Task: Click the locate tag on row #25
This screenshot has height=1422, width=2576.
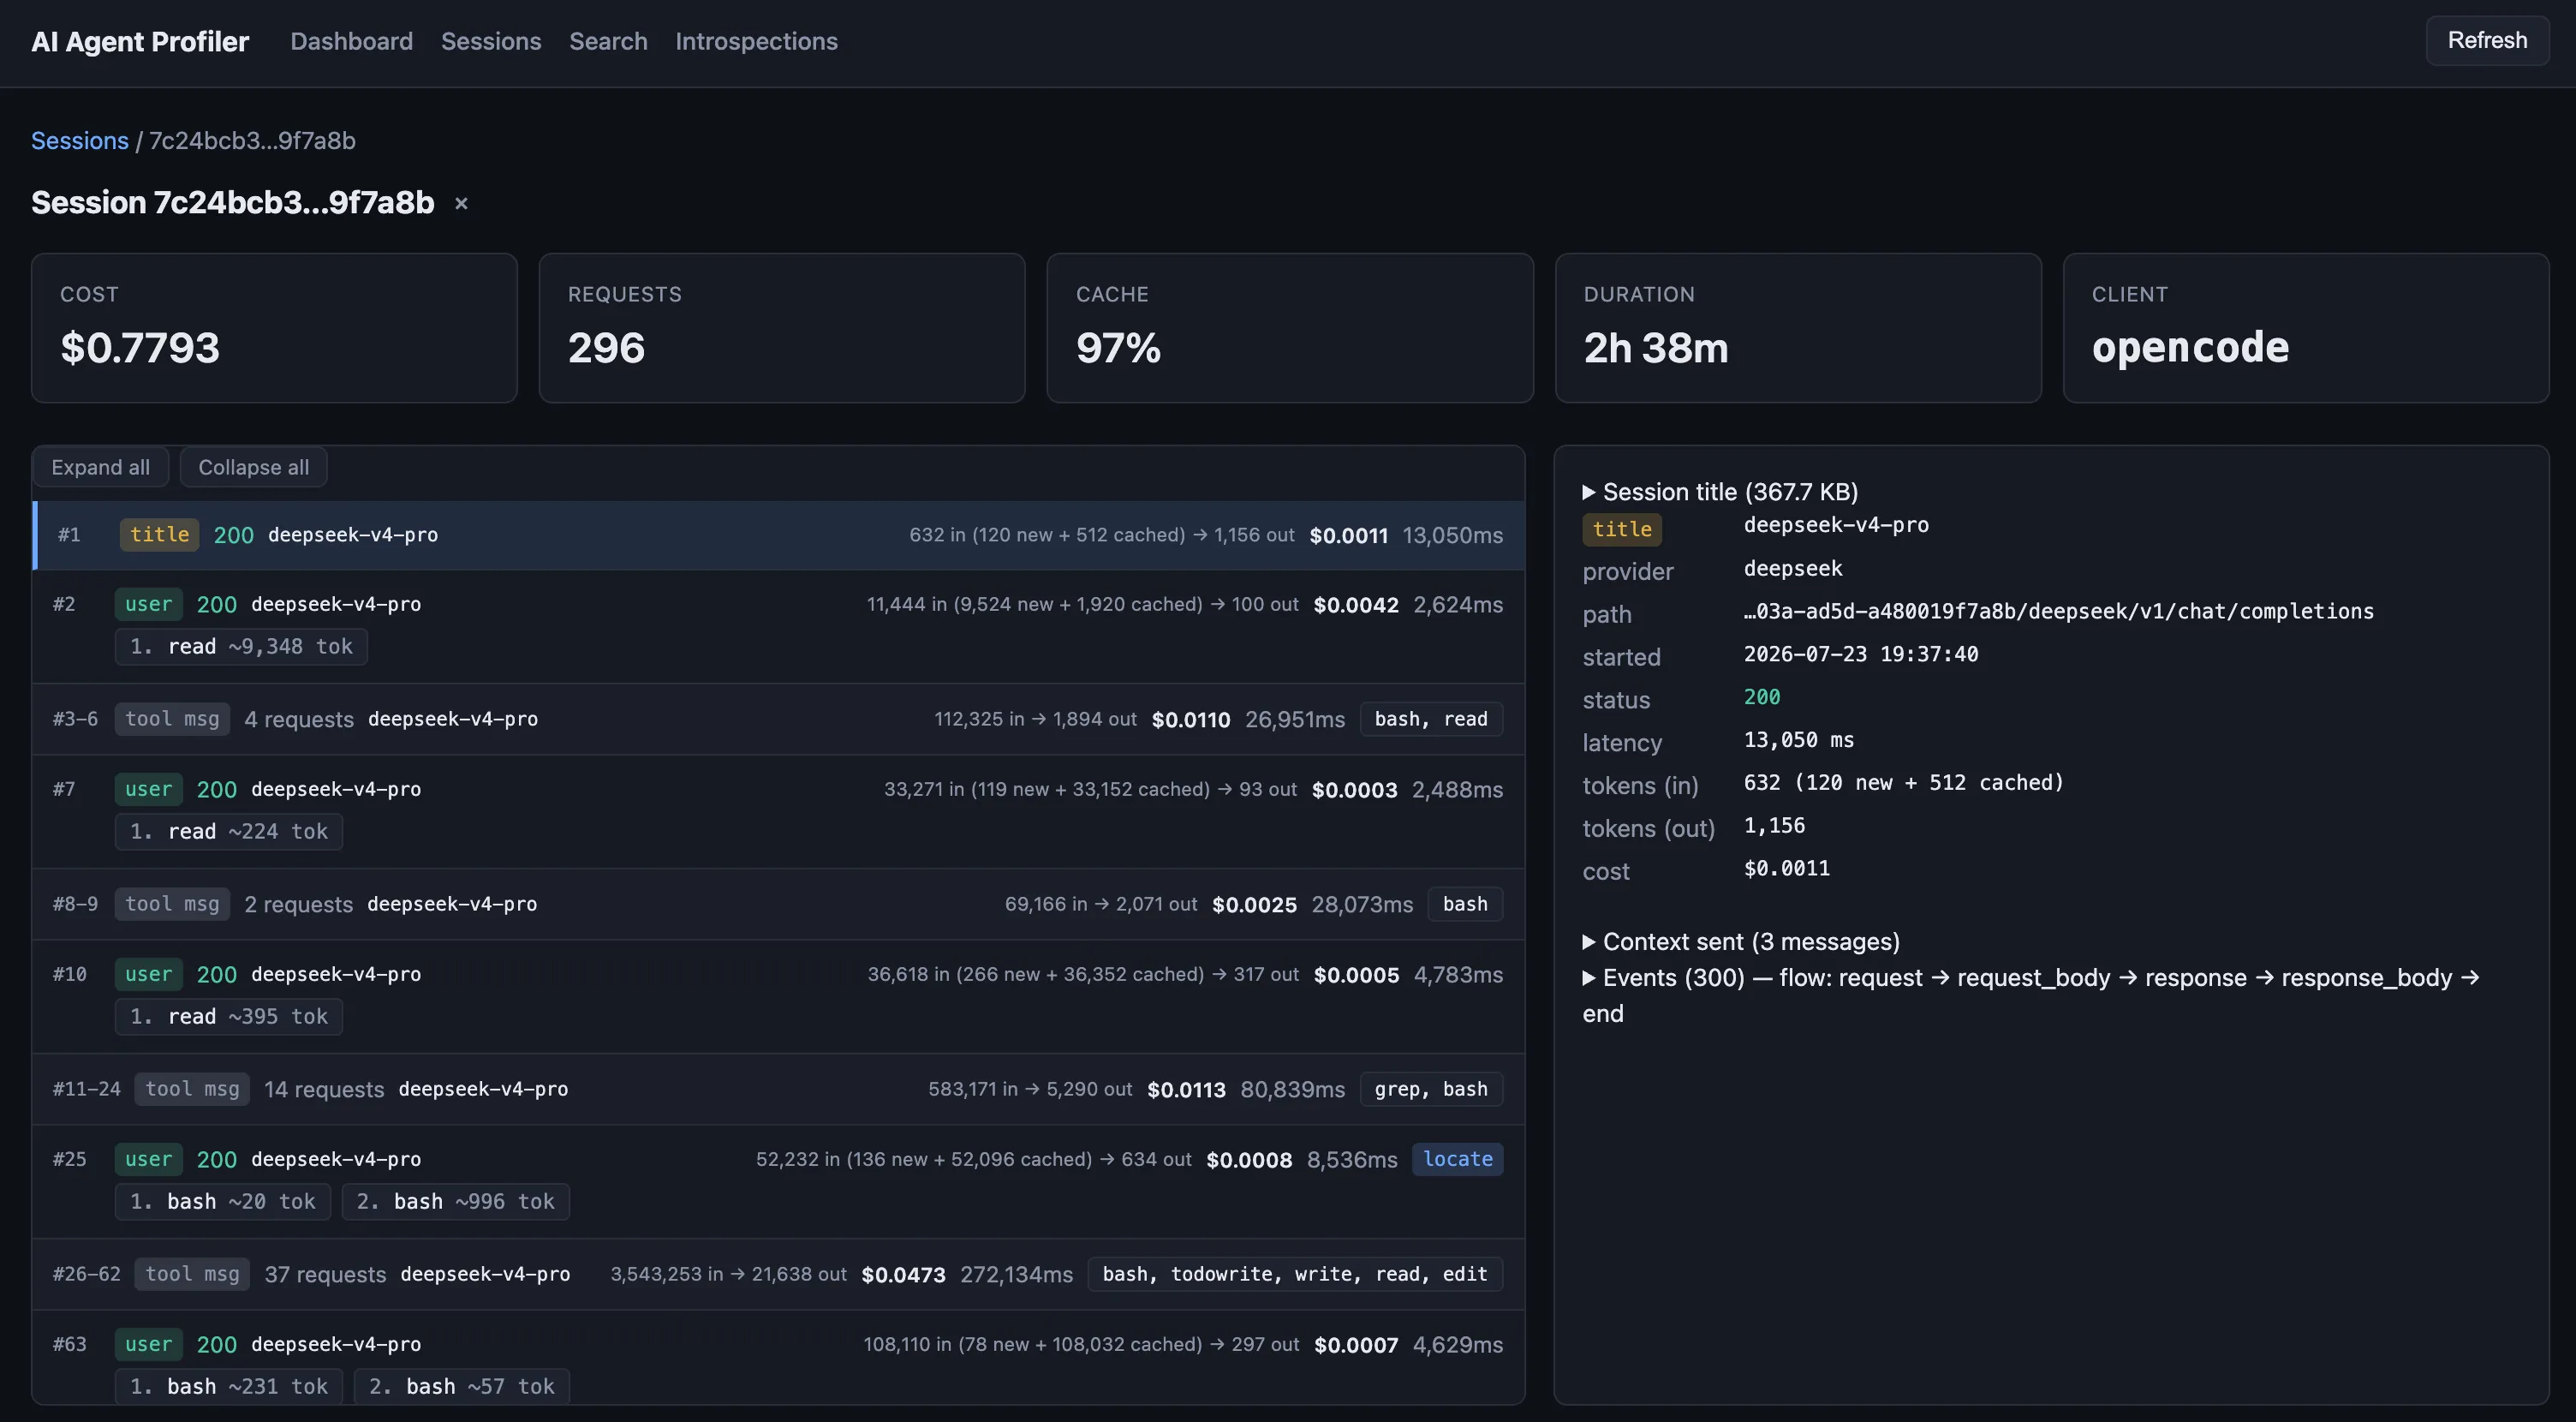Action: click(x=1457, y=1159)
